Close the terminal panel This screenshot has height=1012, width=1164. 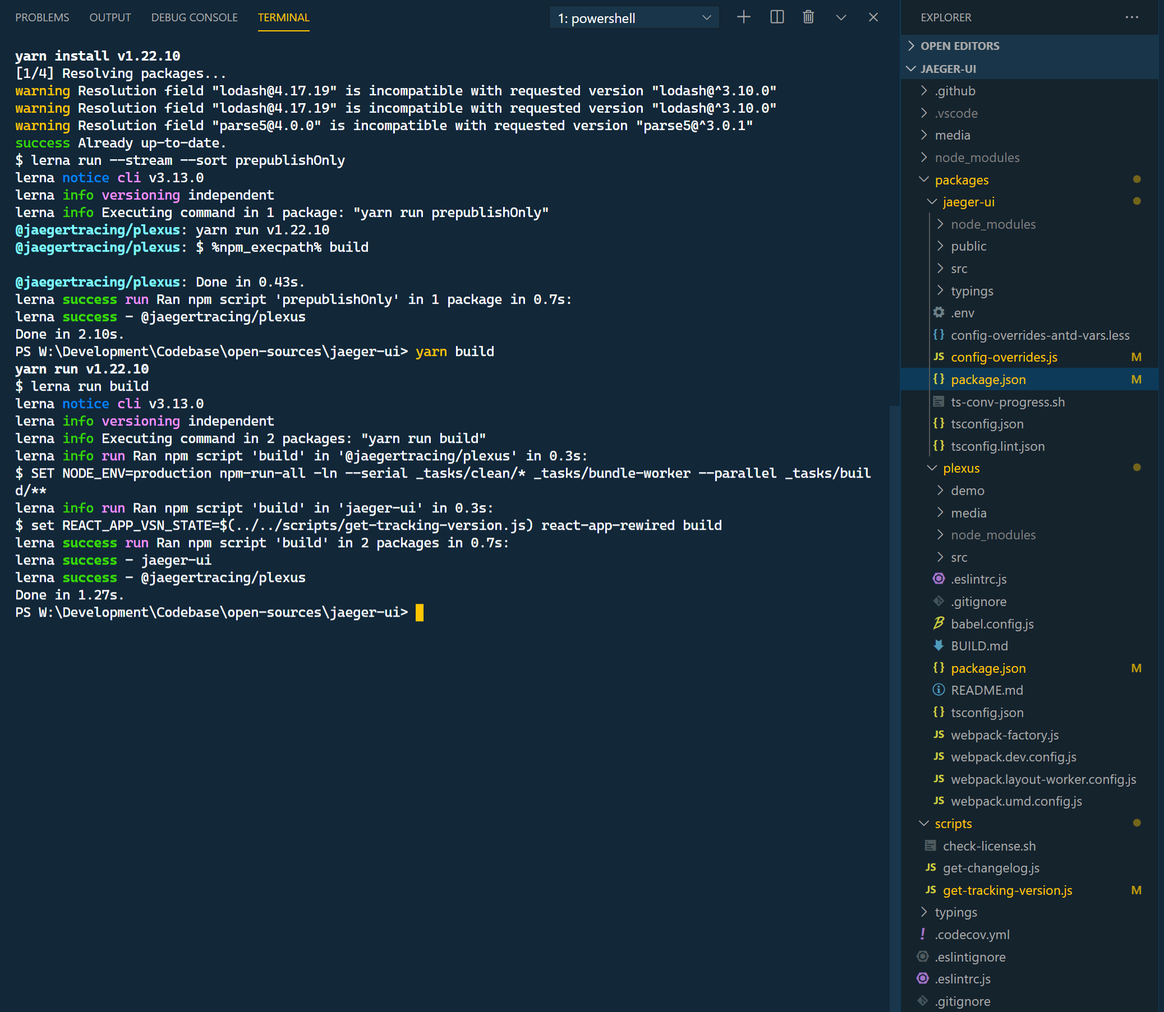873,17
